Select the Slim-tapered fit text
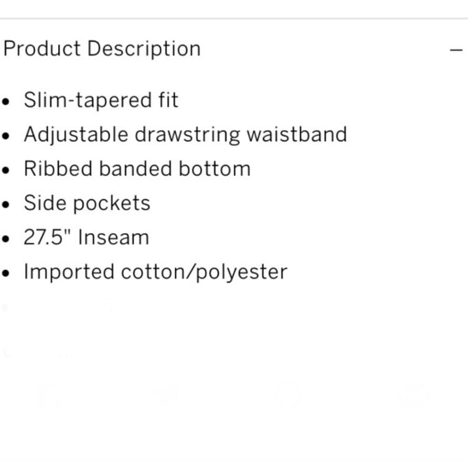Viewport: 468px width, 460px height. 101,100
